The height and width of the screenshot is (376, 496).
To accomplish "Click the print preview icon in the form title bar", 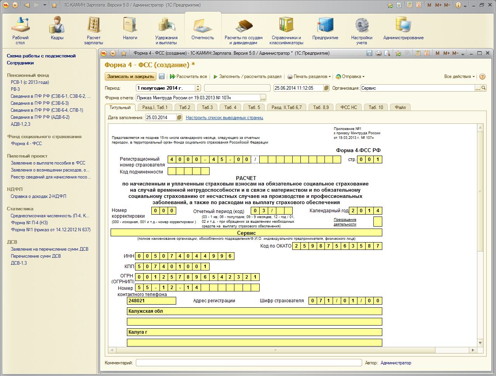I will (387, 53).
